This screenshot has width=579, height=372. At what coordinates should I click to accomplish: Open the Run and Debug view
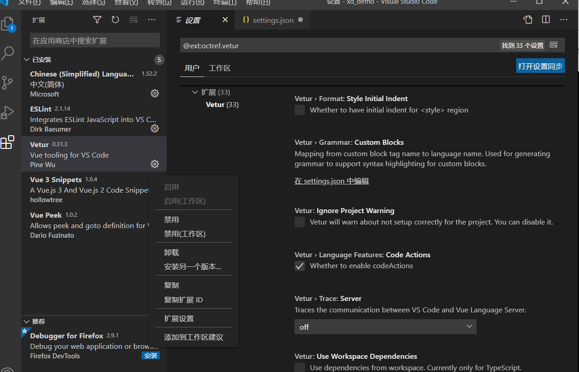(x=7, y=112)
